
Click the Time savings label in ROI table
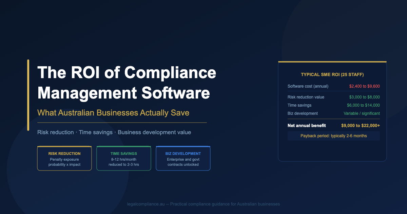(x=299, y=105)
